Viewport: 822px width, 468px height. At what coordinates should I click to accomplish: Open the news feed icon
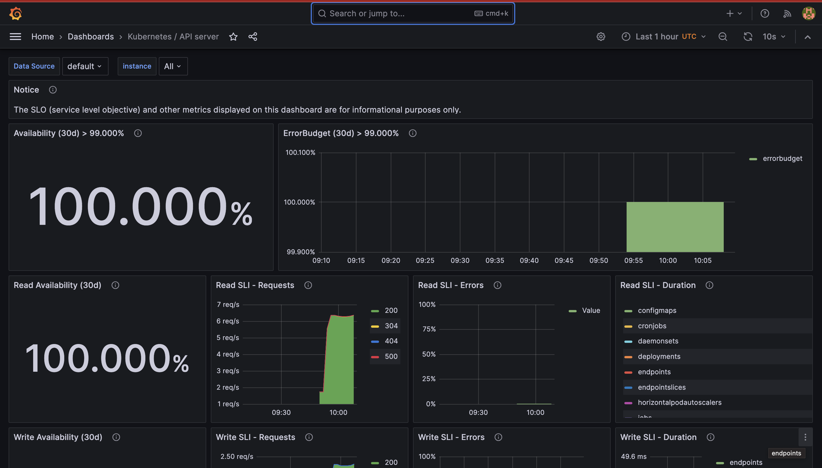(x=787, y=13)
